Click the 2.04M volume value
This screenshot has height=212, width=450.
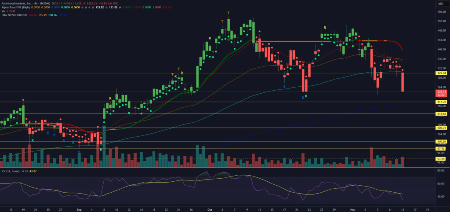click(x=11, y=11)
